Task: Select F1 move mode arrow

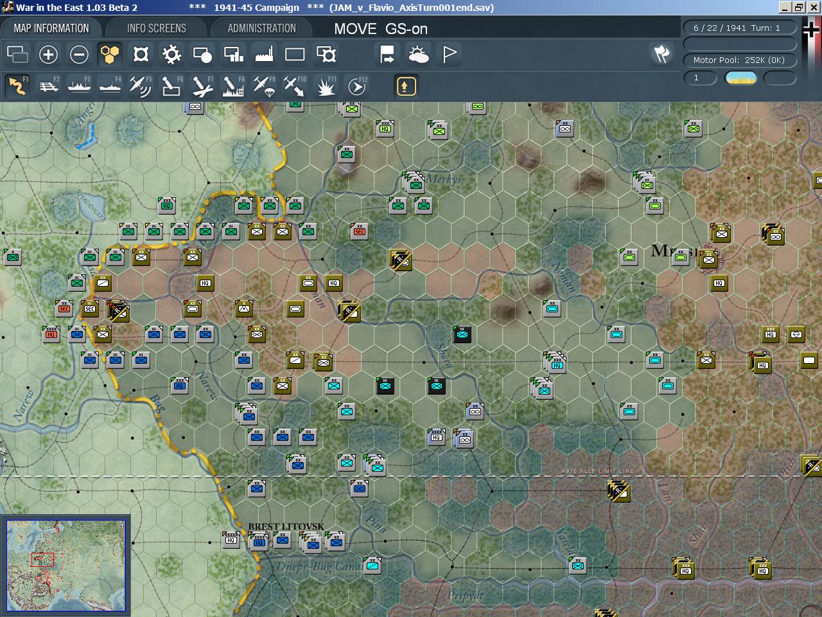Action: [17, 85]
